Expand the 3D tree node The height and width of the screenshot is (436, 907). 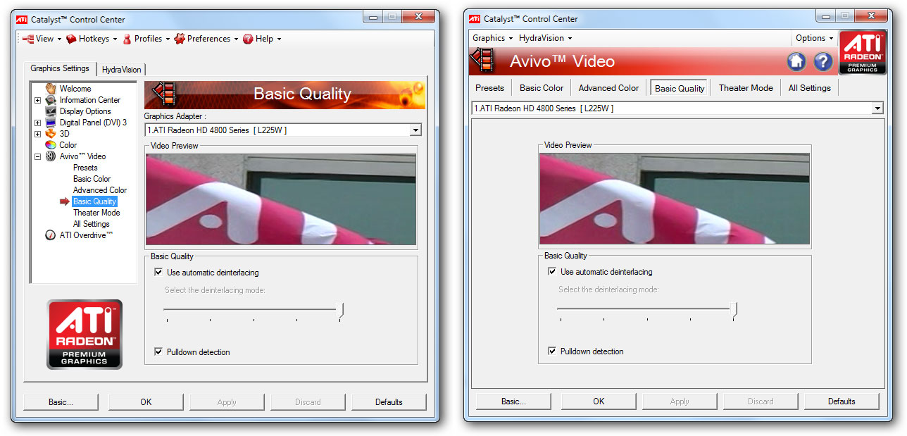click(37, 134)
